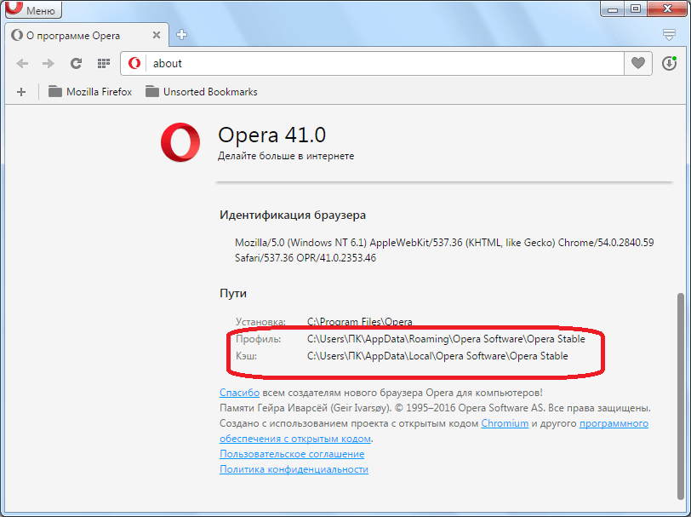The image size is (691, 517).
Task: Click the forward navigation arrow
Action: point(49,63)
